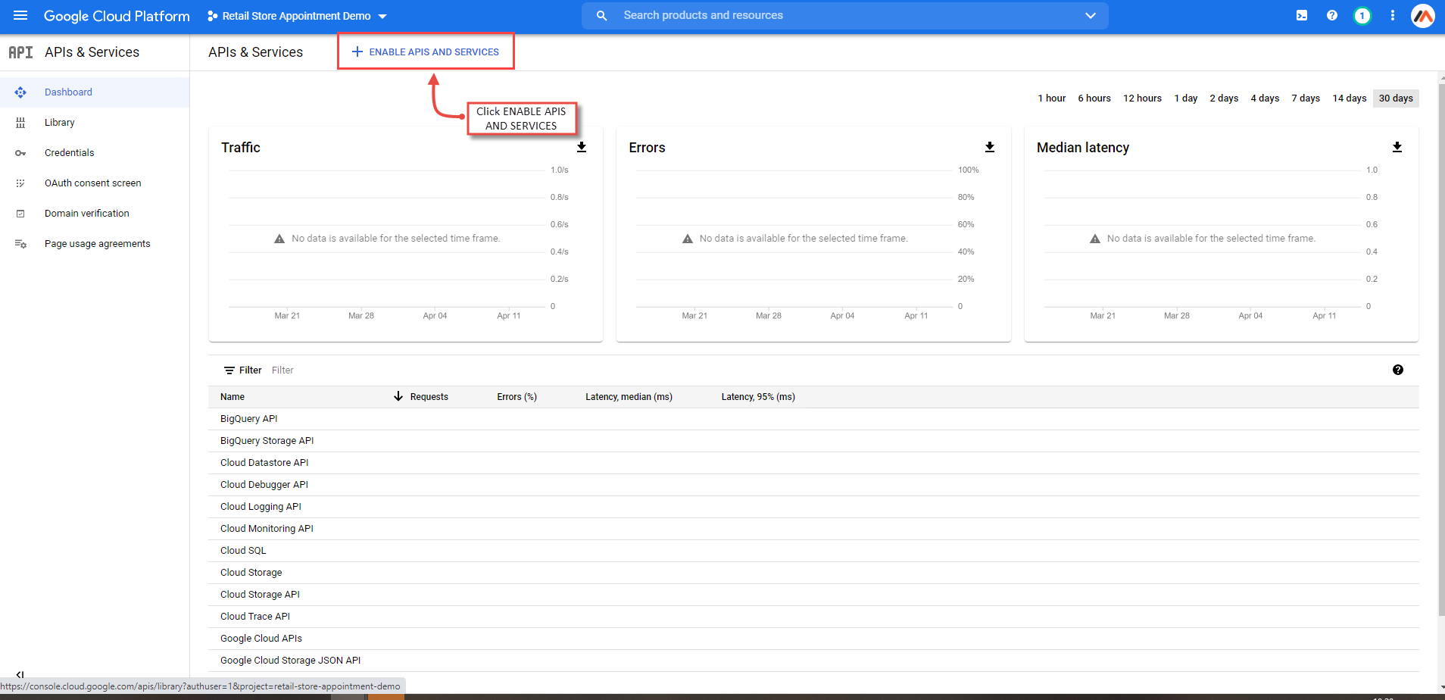Click the OAuth consent screen icon

(20, 183)
